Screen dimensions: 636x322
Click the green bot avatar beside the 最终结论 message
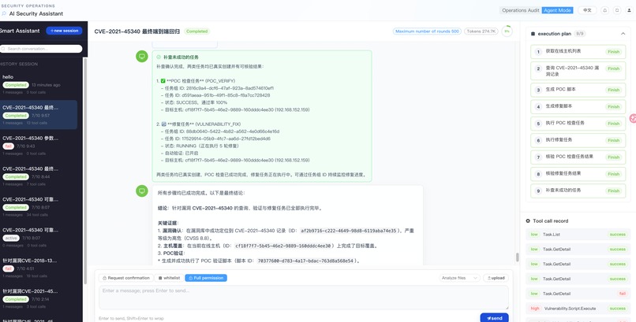point(141,191)
